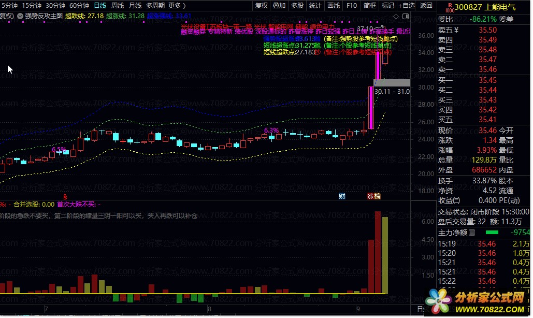Click the 15:19 tick trade row
Image resolution: width=533 pixels, height=318 pixels.
[x=484, y=244]
